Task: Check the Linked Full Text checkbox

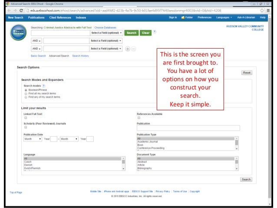Action: 26,118
